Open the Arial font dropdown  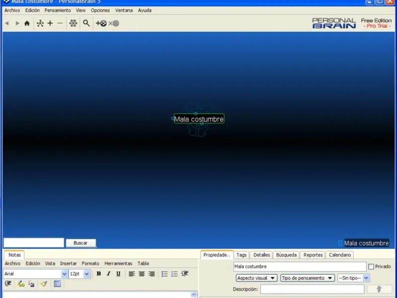pyautogui.click(x=64, y=274)
